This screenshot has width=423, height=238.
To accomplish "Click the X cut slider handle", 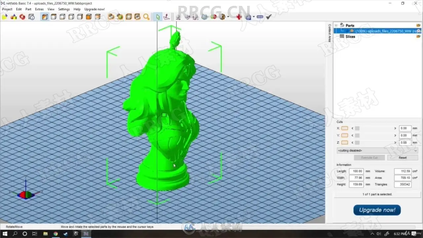I will click(x=357, y=128).
